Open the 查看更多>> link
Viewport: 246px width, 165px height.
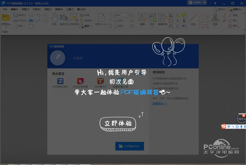coord(160,104)
